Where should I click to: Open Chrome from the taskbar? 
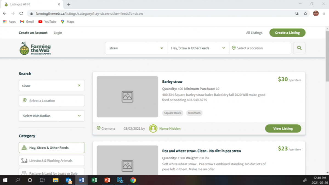coord(133,180)
